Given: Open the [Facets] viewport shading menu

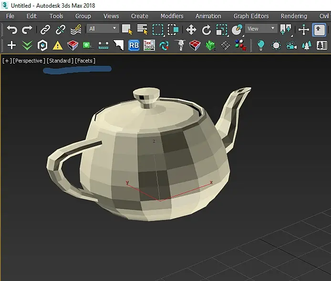Looking at the screenshot, I should pyautogui.click(x=85, y=61).
